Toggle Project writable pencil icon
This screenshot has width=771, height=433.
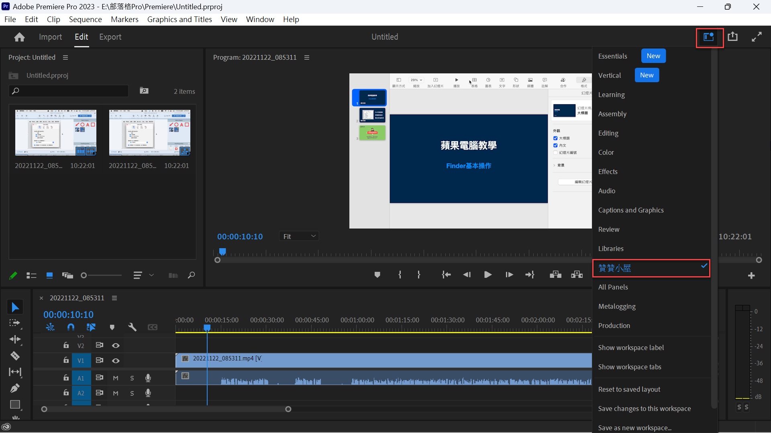point(13,275)
